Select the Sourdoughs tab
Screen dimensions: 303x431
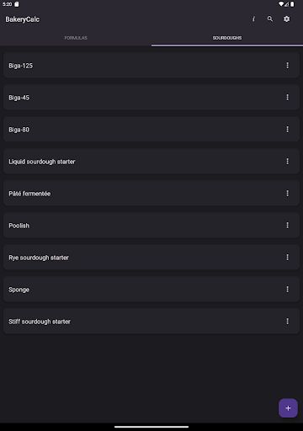[227, 38]
